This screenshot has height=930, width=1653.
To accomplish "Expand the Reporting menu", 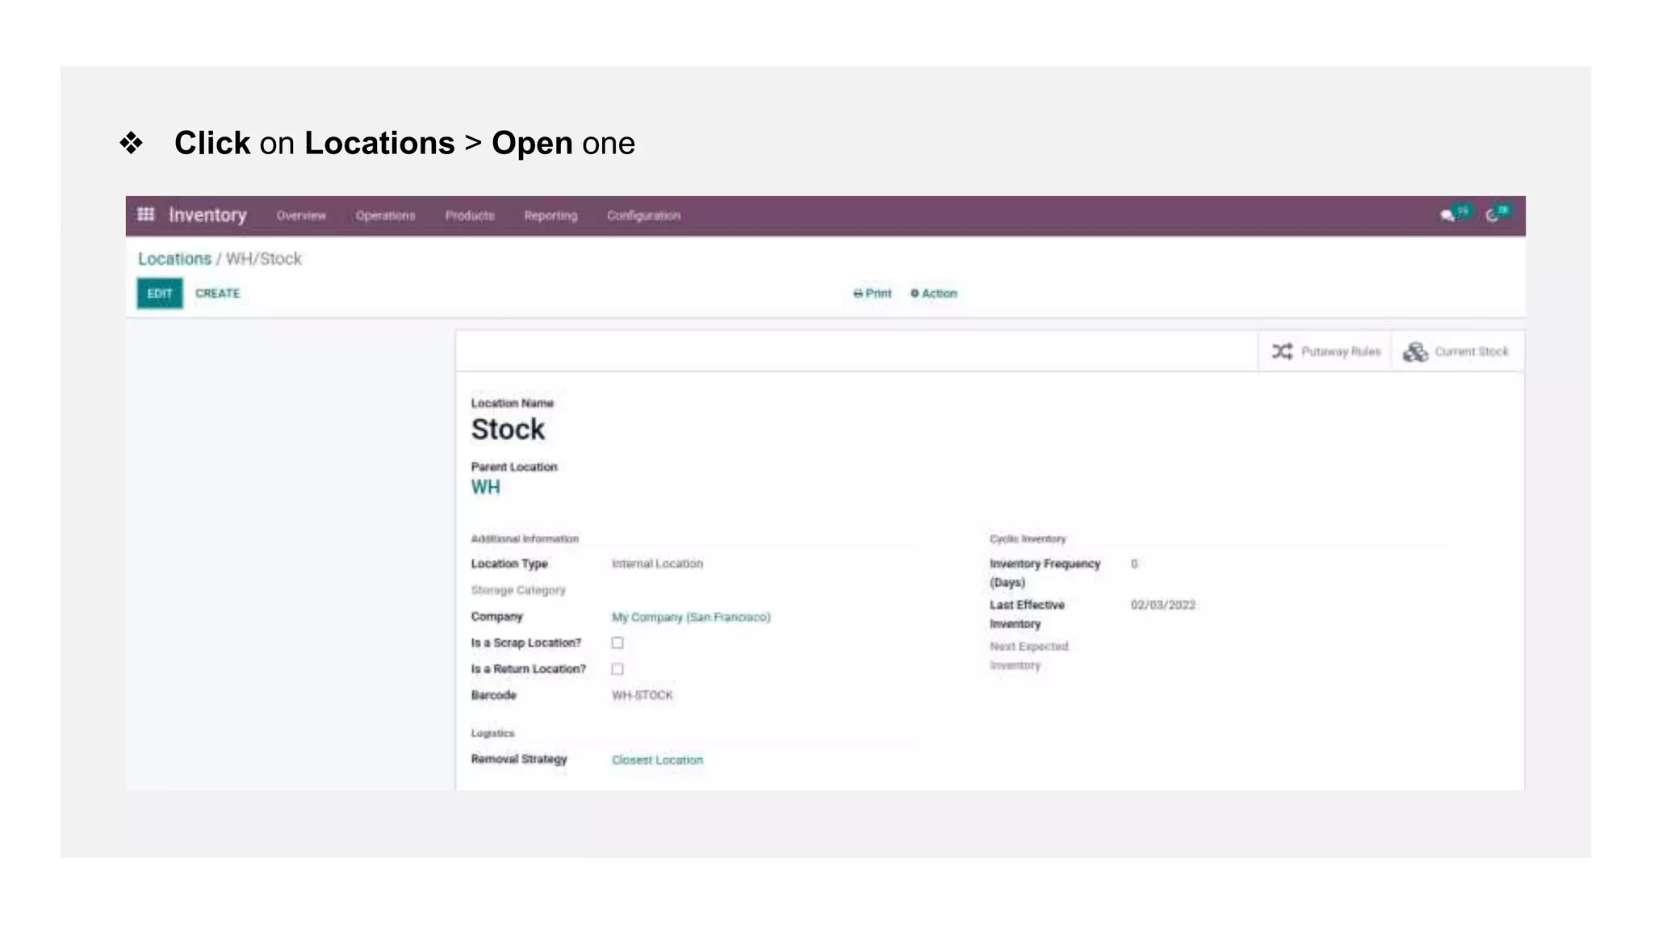I will (550, 216).
